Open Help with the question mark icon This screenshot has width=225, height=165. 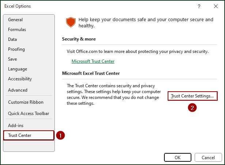click(199, 6)
